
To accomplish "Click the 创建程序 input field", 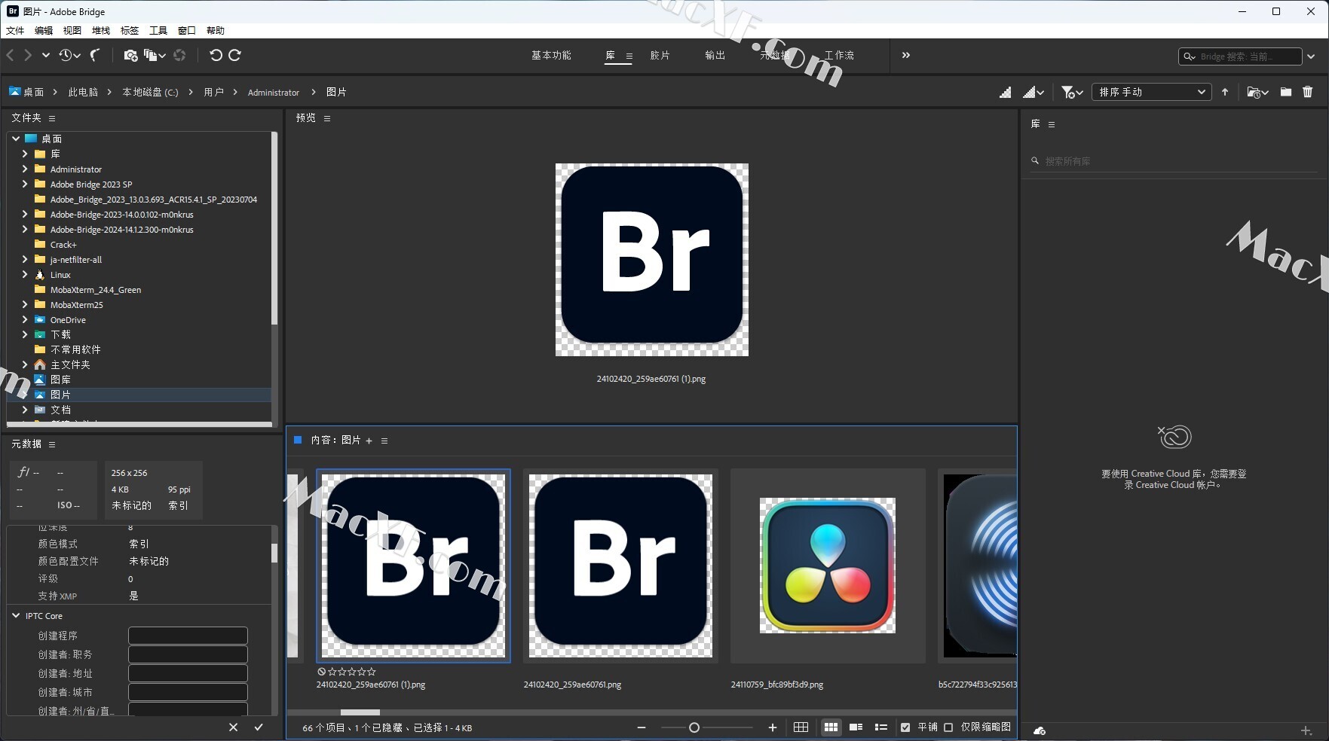I will click(x=188, y=636).
